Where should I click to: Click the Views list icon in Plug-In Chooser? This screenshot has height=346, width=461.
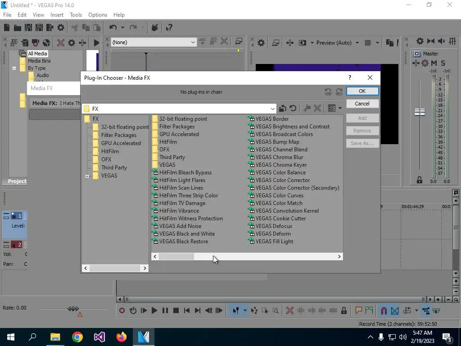coord(332,108)
